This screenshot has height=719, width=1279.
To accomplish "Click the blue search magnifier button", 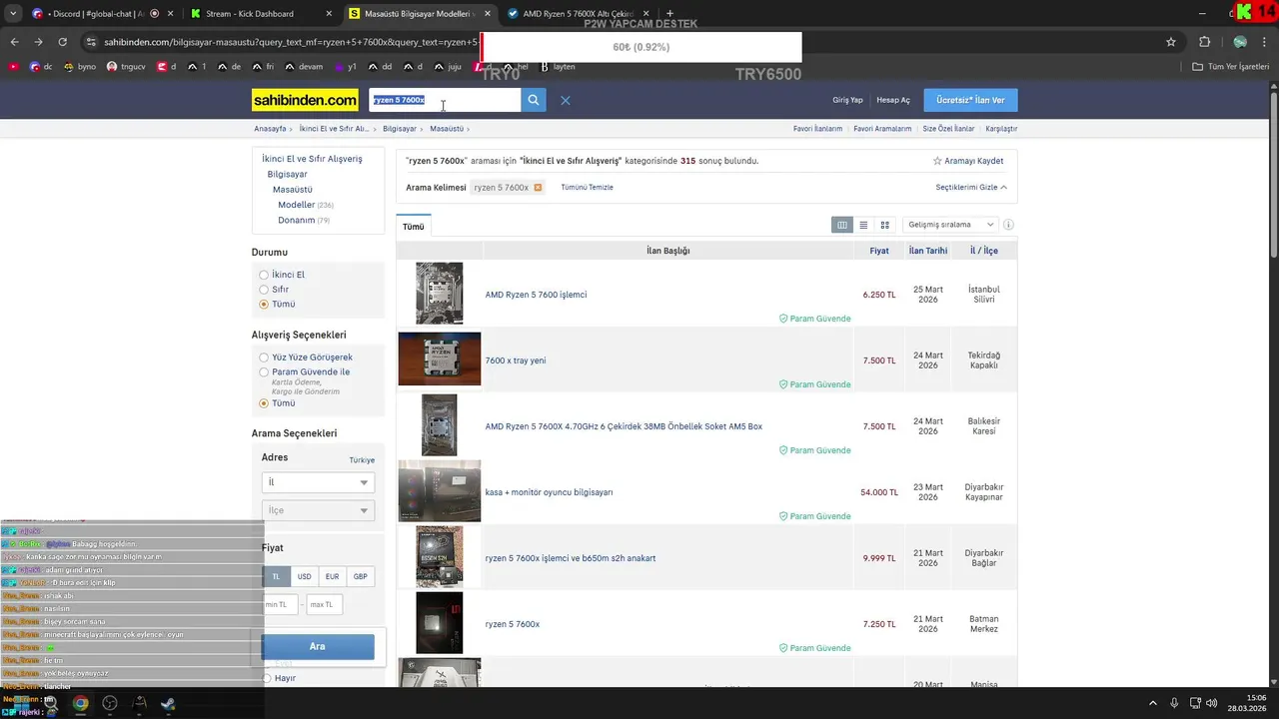I will click(534, 100).
